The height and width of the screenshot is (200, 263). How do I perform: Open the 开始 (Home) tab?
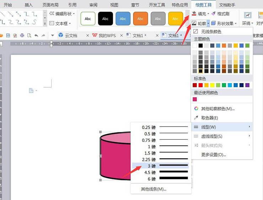pos(8,5)
